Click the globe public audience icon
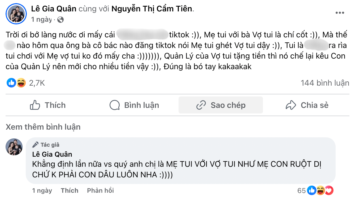 click(x=60, y=20)
